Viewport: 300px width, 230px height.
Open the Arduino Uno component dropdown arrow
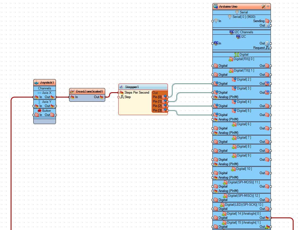268,6
